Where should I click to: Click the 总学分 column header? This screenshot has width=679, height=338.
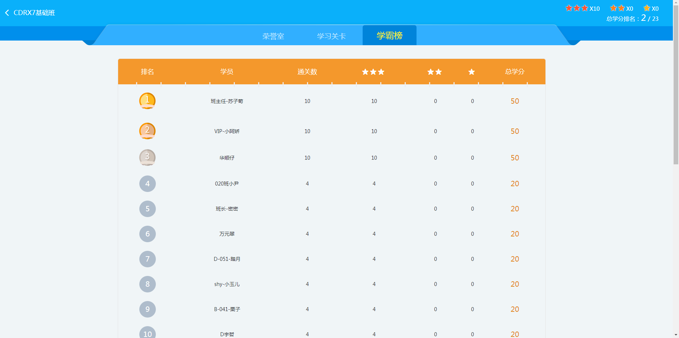pyautogui.click(x=515, y=72)
